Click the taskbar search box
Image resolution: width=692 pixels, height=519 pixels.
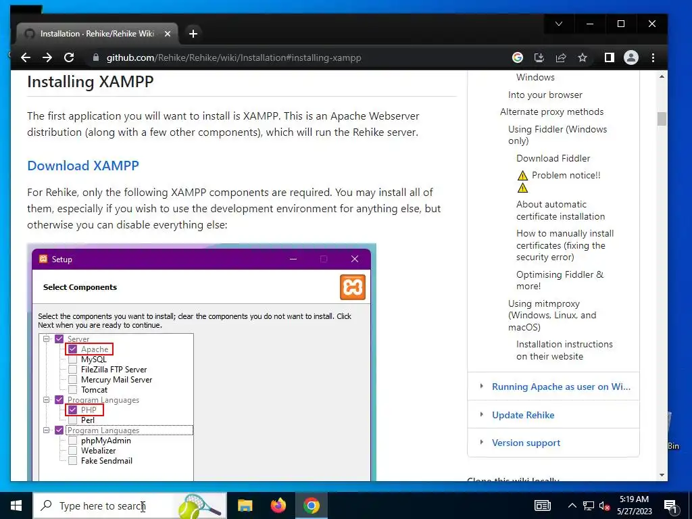pos(130,505)
